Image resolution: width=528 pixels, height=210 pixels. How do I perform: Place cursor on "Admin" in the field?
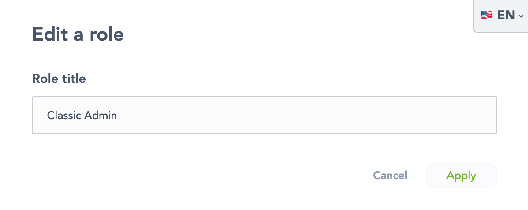(100, 116)
